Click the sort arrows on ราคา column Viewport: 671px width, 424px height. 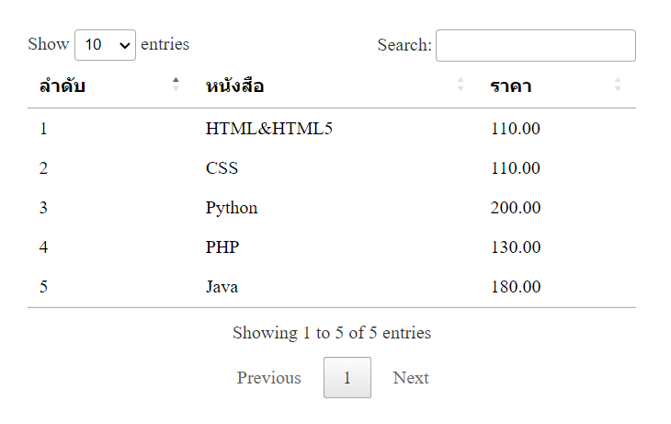617,85
